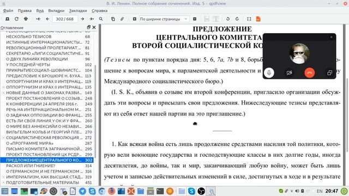Toggle camera in call window
Screen dimensions: 349x196
[x=289, y=72]
